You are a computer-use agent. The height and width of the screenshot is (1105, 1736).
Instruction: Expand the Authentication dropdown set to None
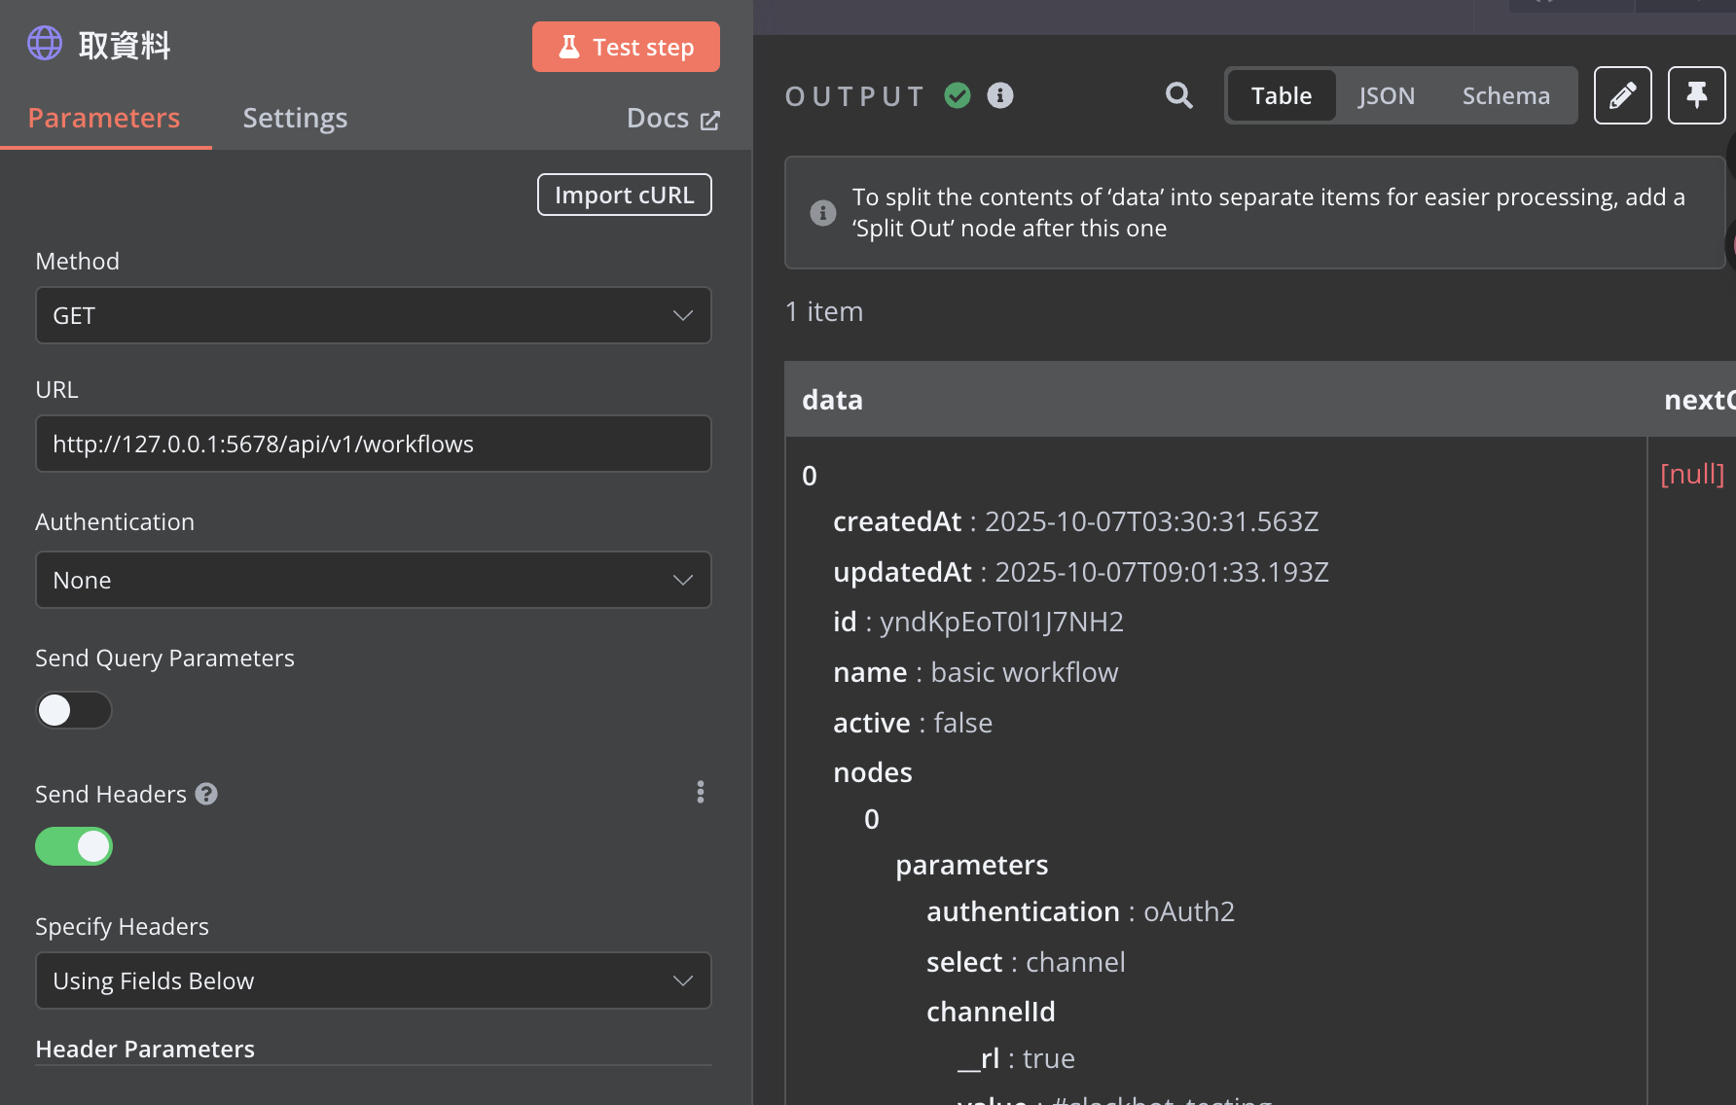point(374,580)
